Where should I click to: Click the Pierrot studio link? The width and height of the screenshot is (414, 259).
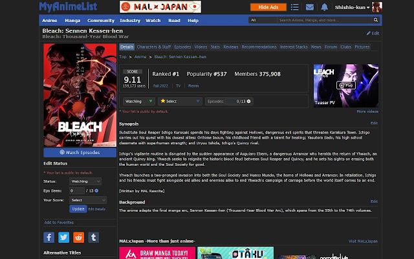193,86
